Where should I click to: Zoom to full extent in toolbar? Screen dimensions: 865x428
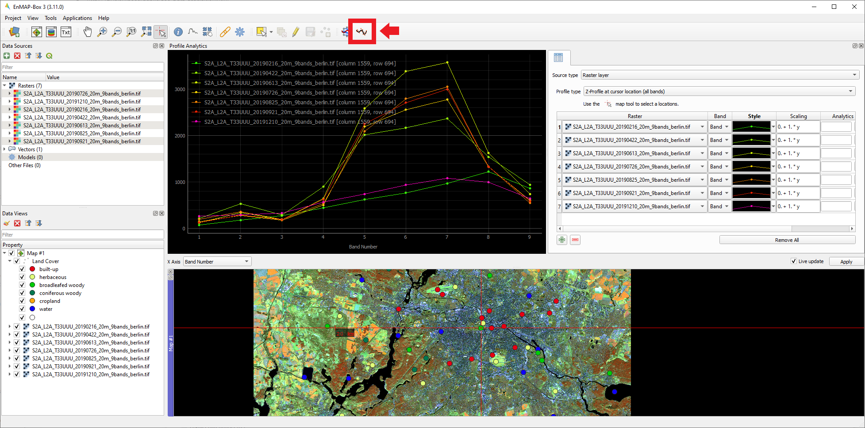point(146,32)
